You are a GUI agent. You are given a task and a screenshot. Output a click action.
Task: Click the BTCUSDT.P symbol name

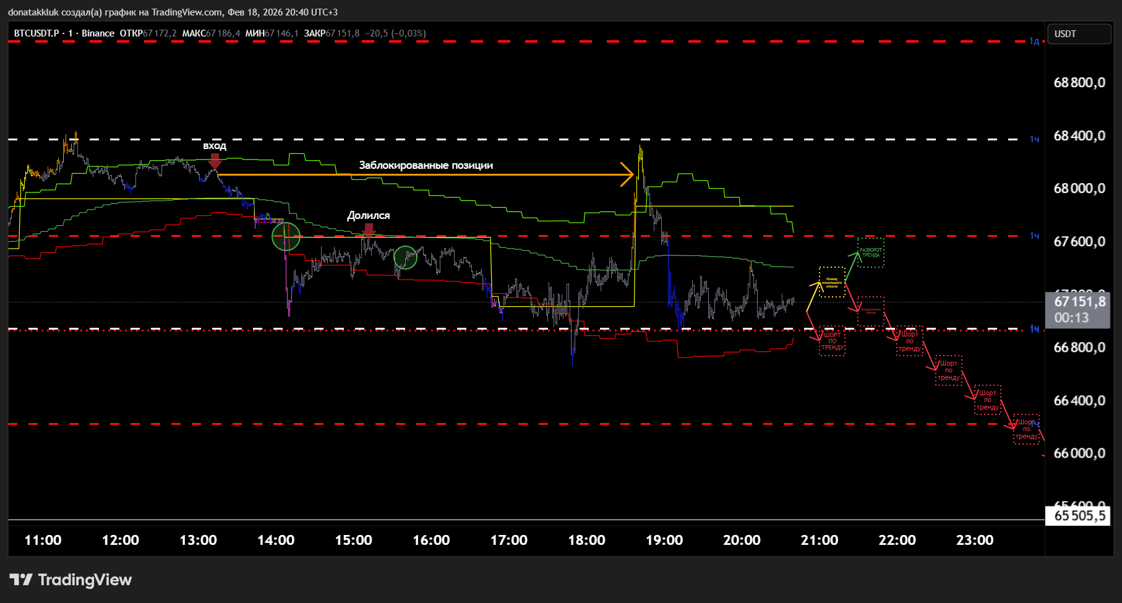tap(36, 33)
